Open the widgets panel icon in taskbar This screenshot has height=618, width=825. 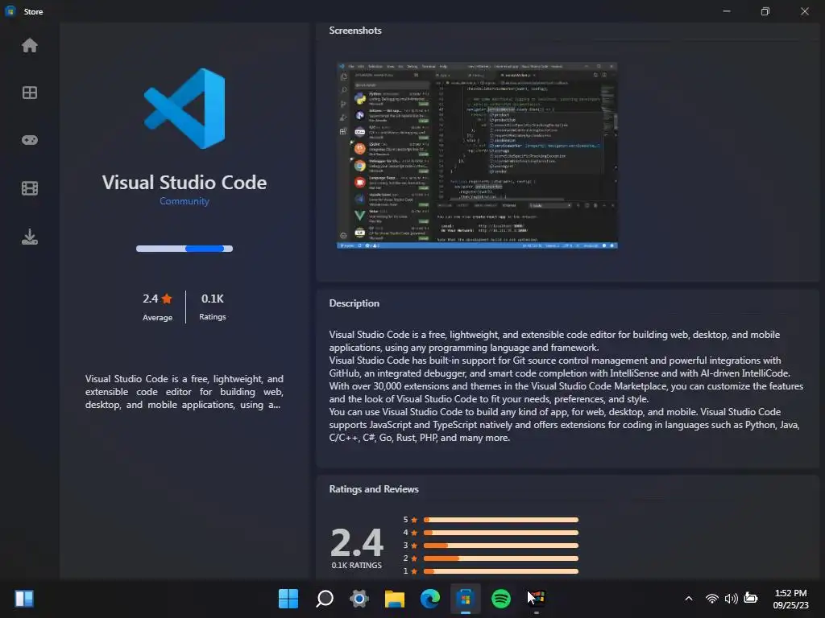24,599
